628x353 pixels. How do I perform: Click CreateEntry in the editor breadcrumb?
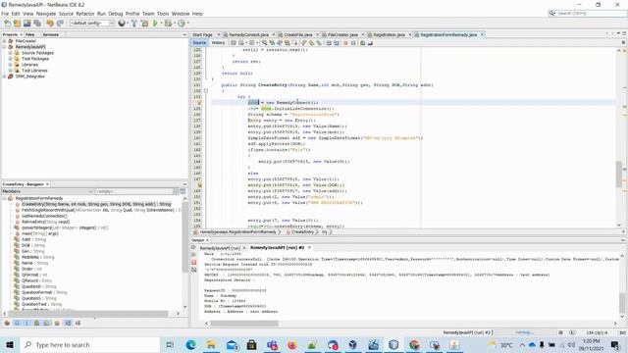302,232
